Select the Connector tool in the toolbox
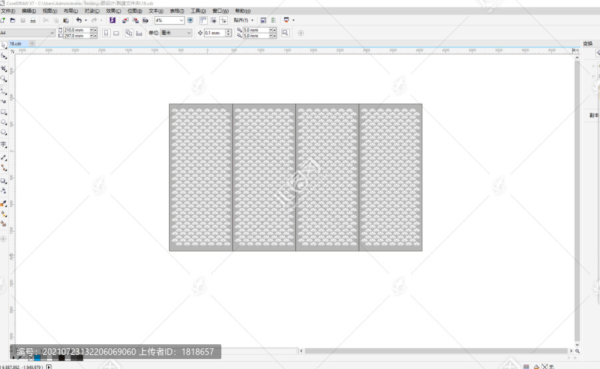The width and height of the screenshot is (600, 369). [x=3, y=168]
